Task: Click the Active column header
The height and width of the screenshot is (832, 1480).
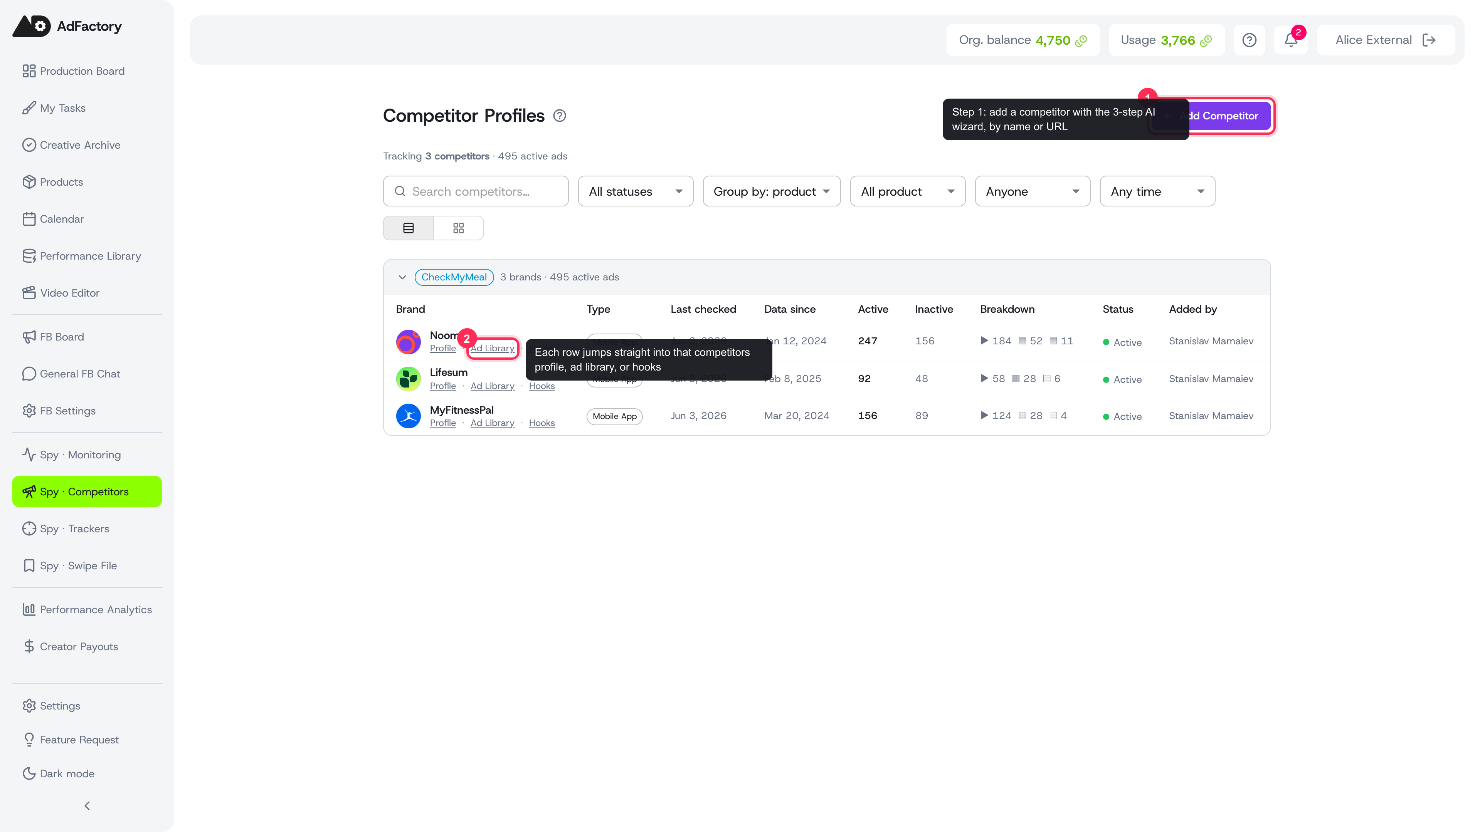Action: pos(873,309)
